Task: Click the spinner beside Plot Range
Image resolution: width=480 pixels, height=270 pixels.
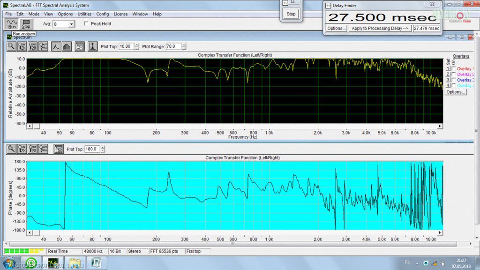Action: [184, 46]
